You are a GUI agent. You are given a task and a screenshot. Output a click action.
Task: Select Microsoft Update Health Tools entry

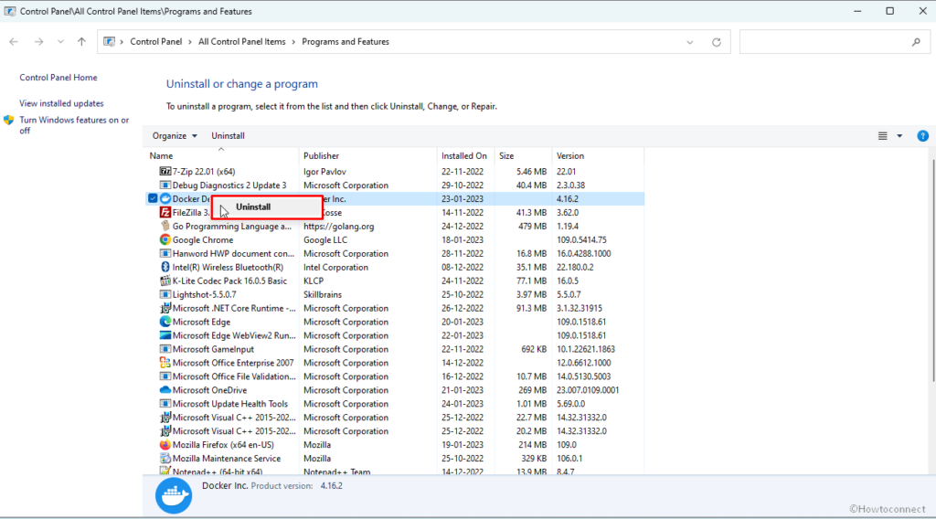click(394, 404)
